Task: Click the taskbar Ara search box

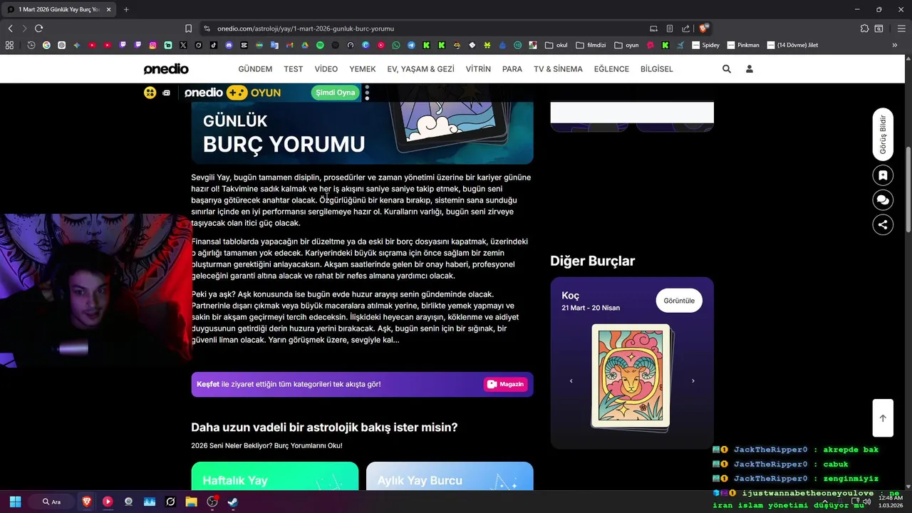Action: (51, 502)
